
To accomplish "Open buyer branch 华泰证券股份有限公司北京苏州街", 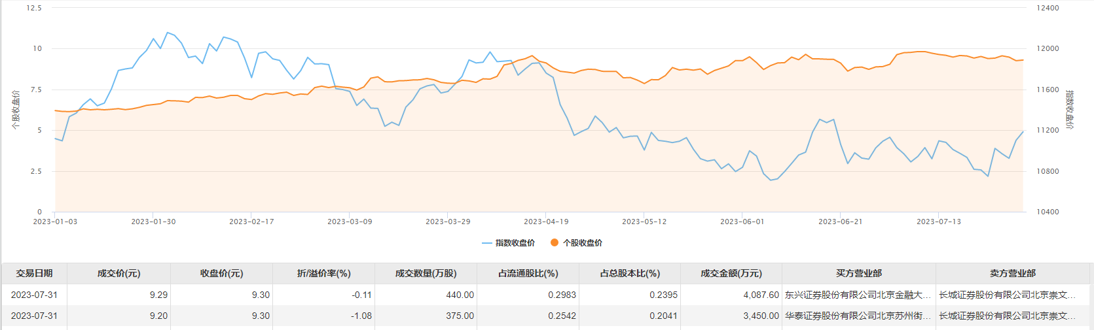I will [858, 316].
